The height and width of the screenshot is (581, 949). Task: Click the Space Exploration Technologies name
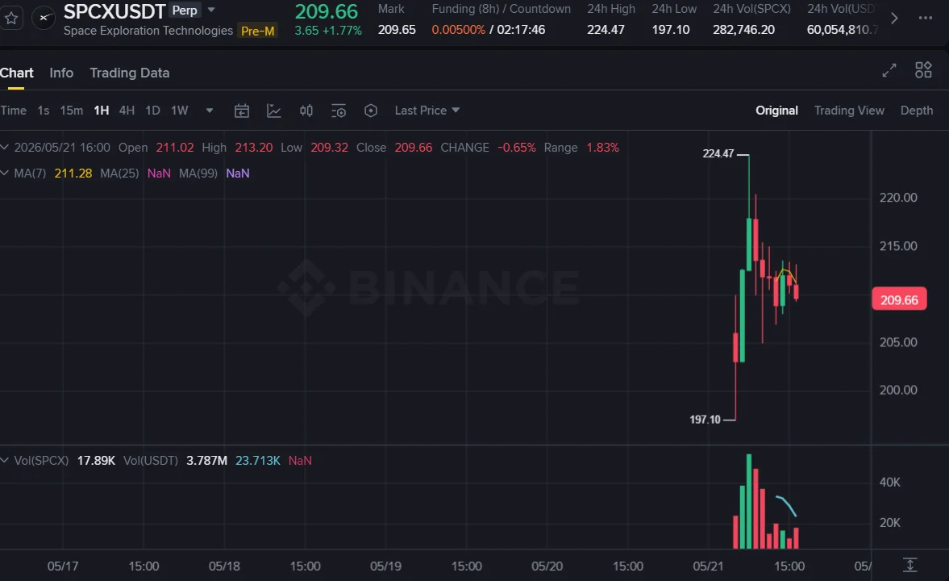pos(148,31)
